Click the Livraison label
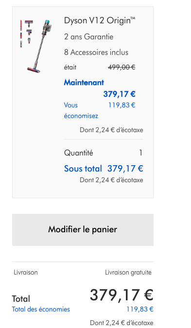The height and width of the screenshot is (328, 191). coord(26,273)
